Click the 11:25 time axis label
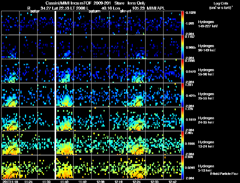Image resolution: width=240 pixels, height=183 pixels. [x=28, y=181]
